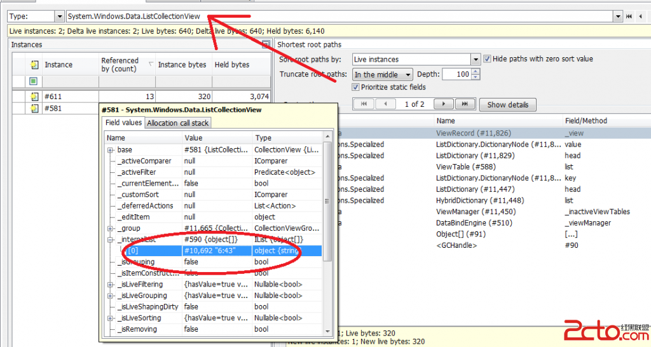Click the green filter icon under Instances header
Screen dimensions: 651x347
coord(33,81)
